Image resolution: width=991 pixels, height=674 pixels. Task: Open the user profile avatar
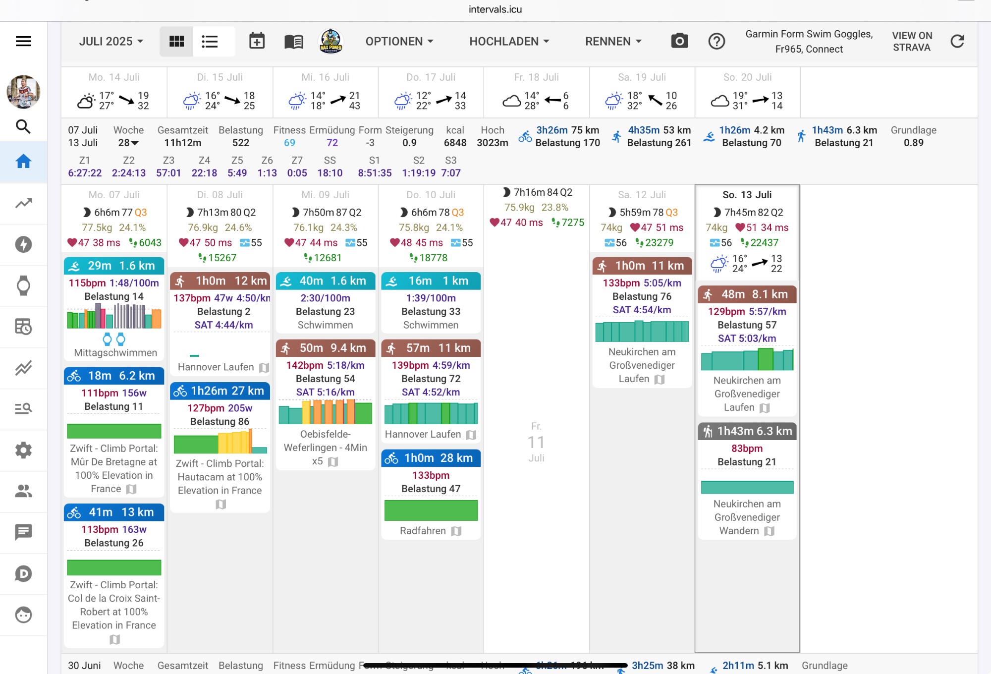pos(23,92)
